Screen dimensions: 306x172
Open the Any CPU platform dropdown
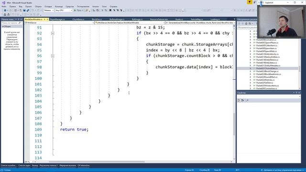click(x=64, y=11)
